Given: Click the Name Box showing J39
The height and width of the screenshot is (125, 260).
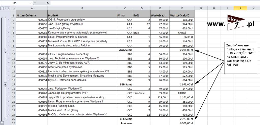Looking at the screenshot, I should 14,3.
